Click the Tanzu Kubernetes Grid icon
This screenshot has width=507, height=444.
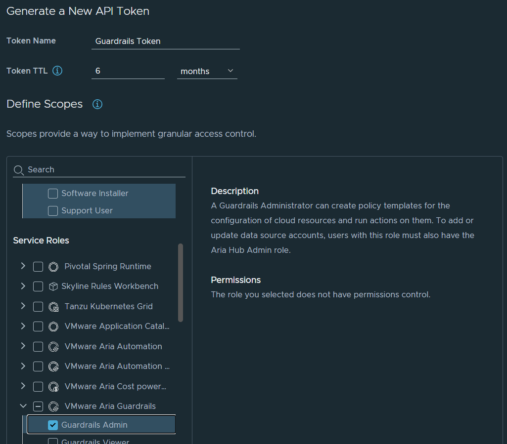pyautogui.click(x=53, y=307)
